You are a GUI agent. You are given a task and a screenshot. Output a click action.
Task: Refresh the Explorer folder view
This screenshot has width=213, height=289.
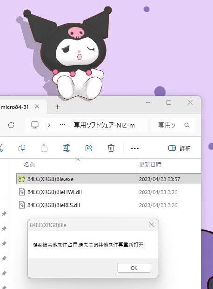click(11, 125)
